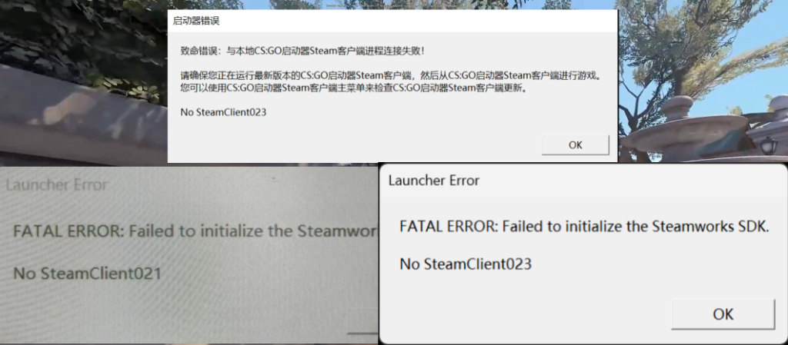Image resolution: width=788 pixels, height=345 pixels.
Task: Click the empty space left of the Chinese dialog's OK
Action: [352, 145]
